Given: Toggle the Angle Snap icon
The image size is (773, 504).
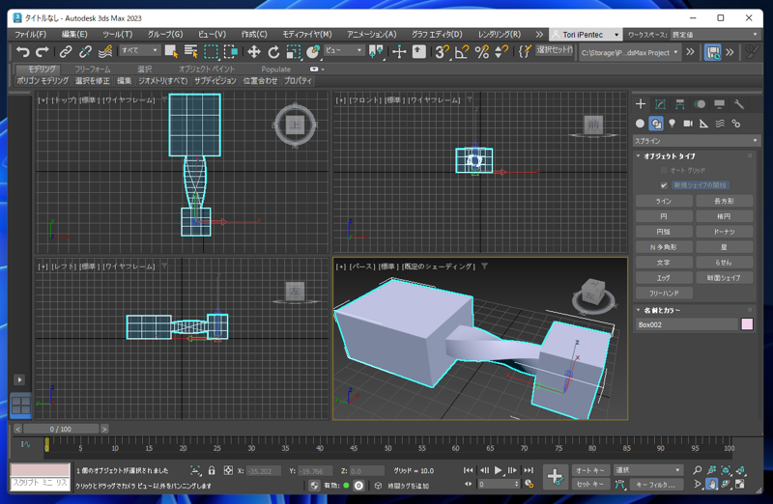Looking at the screenshot, I should [x=462, y=51].
